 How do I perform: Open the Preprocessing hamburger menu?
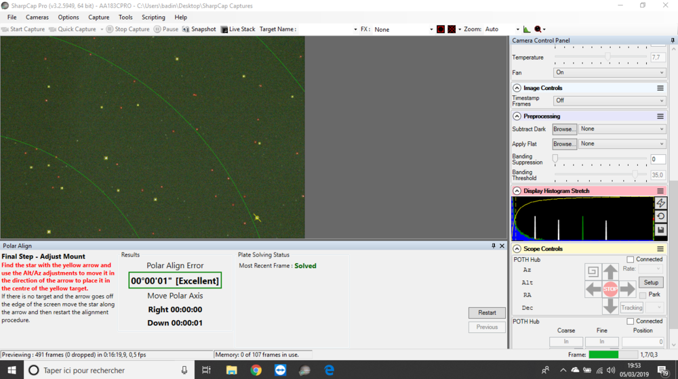pos(660,116)
